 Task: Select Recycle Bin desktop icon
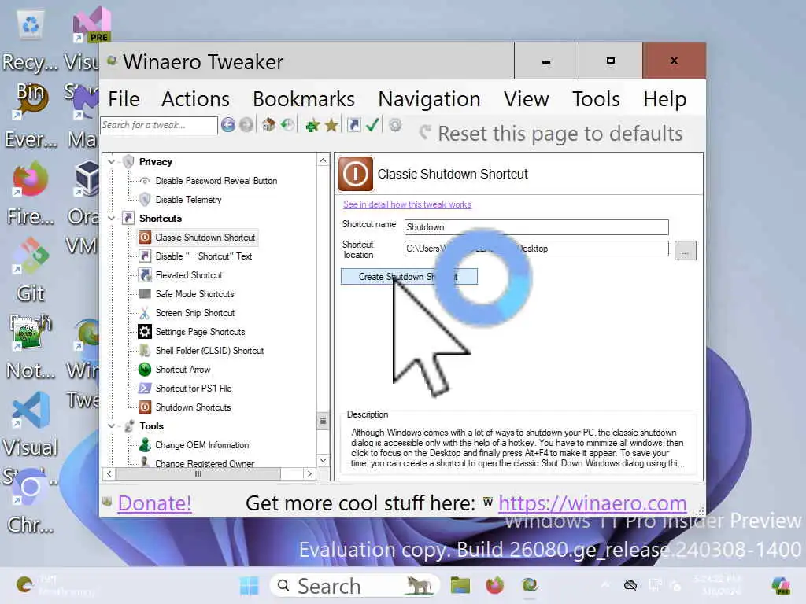(31, 26)
